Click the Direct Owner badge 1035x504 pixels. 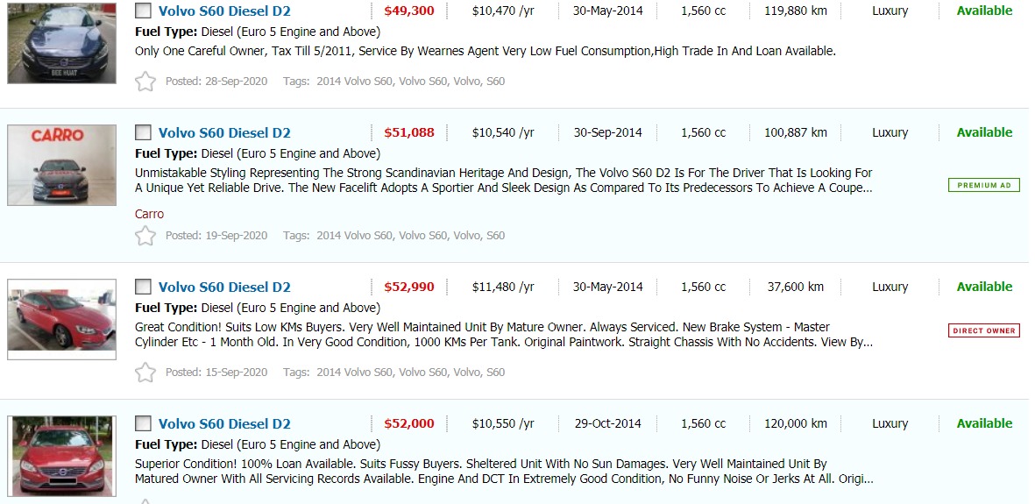tap(983, 330)
